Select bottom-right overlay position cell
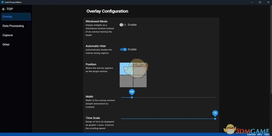The width and height of the screenshot is (272, 136). [x=140, y=81]
